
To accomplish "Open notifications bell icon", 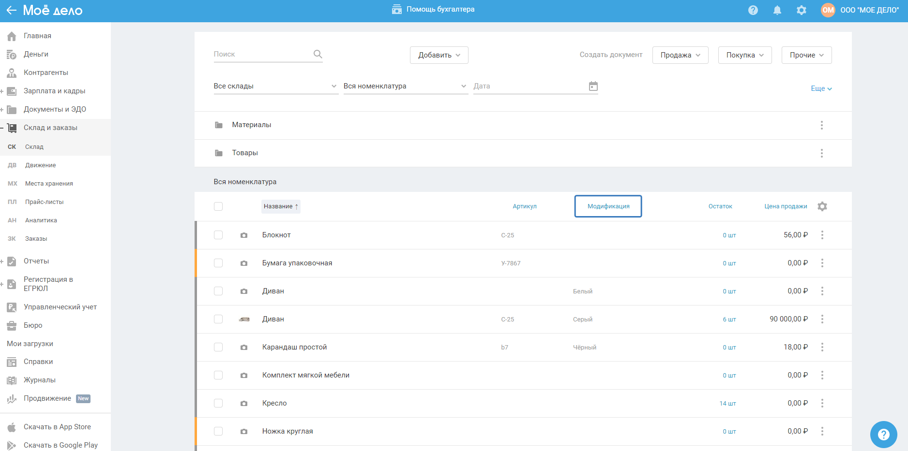I will point(777,10).
